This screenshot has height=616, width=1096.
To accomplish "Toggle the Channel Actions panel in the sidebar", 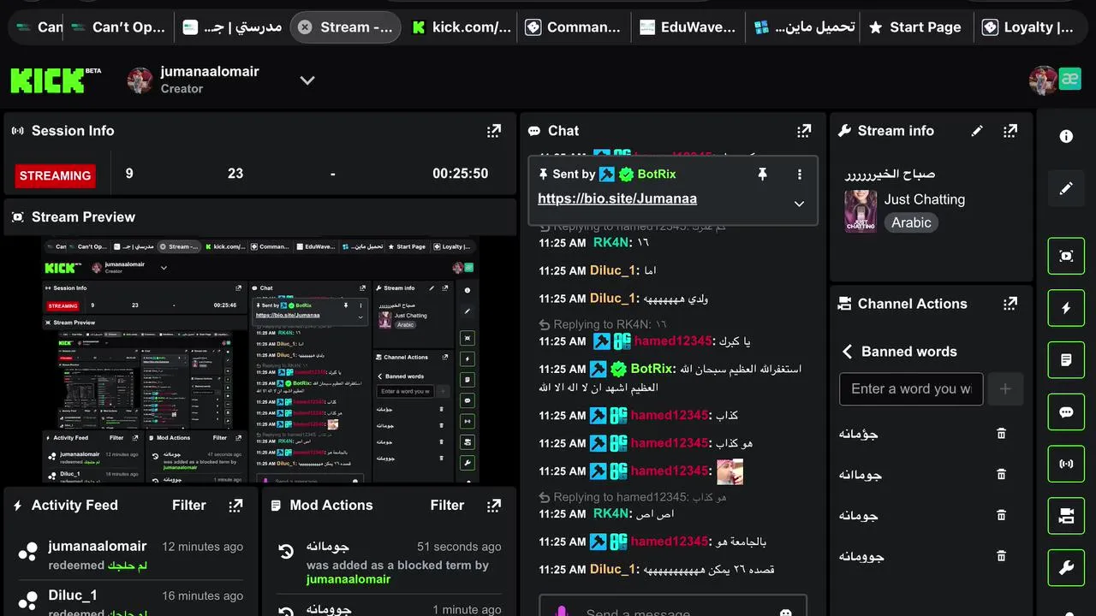I will click(1066, 516).
